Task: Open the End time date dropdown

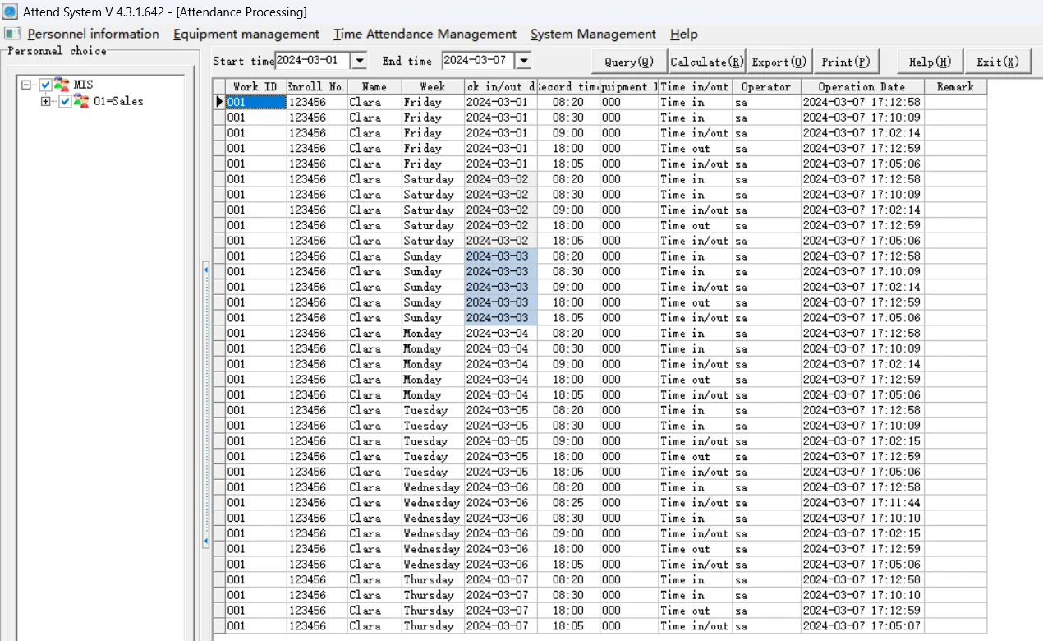Action: point(522,61)
